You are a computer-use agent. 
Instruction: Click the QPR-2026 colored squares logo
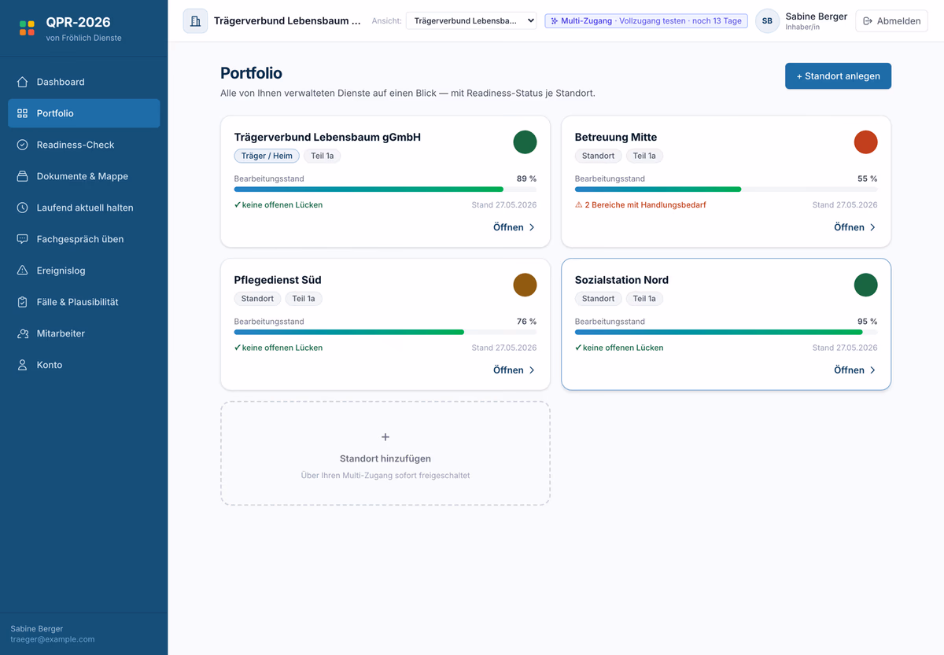tap(27, 28)
